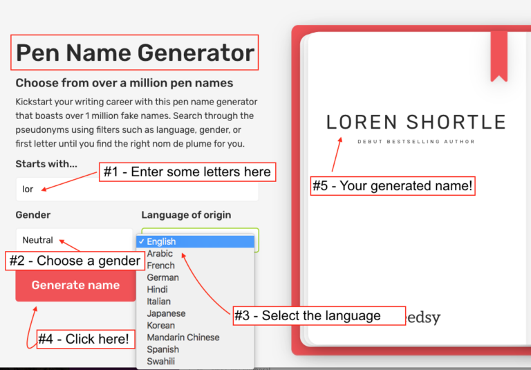The height and width of the screenshot is (370, 531).
Task: Click the generated name LOREN SHORTLE
Action: point(416,122)
